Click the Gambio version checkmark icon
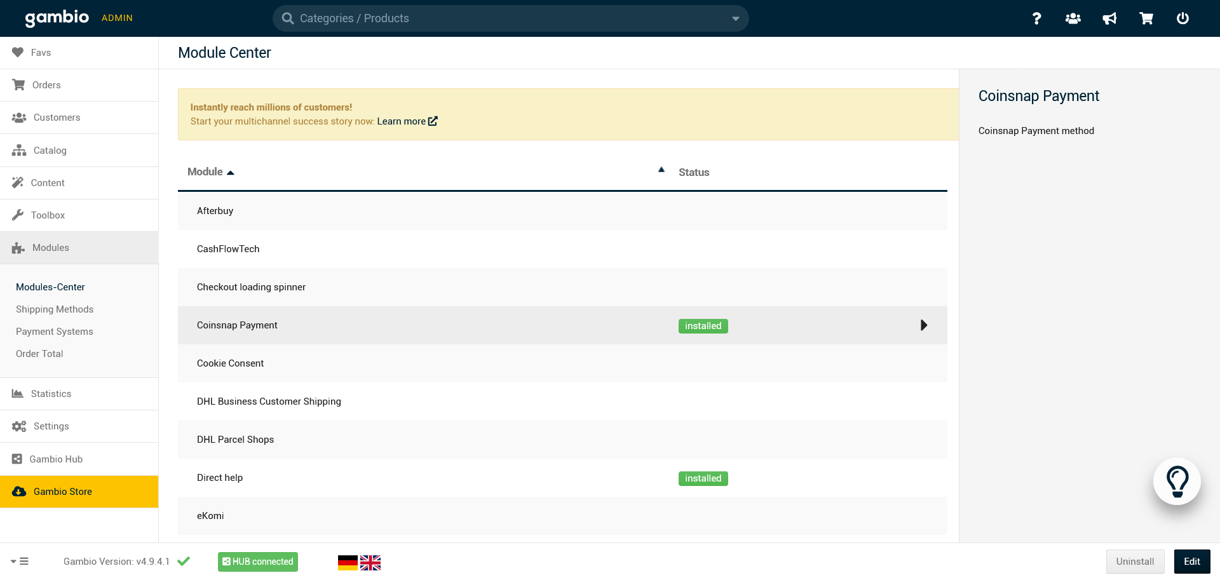The image size is (1220, 580). pos(184,562)
